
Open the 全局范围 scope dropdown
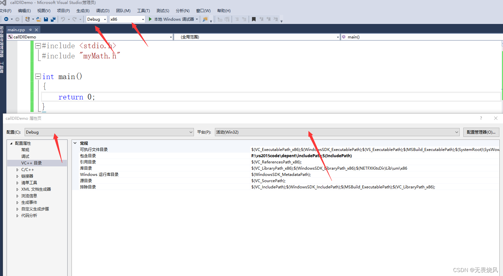257,37
